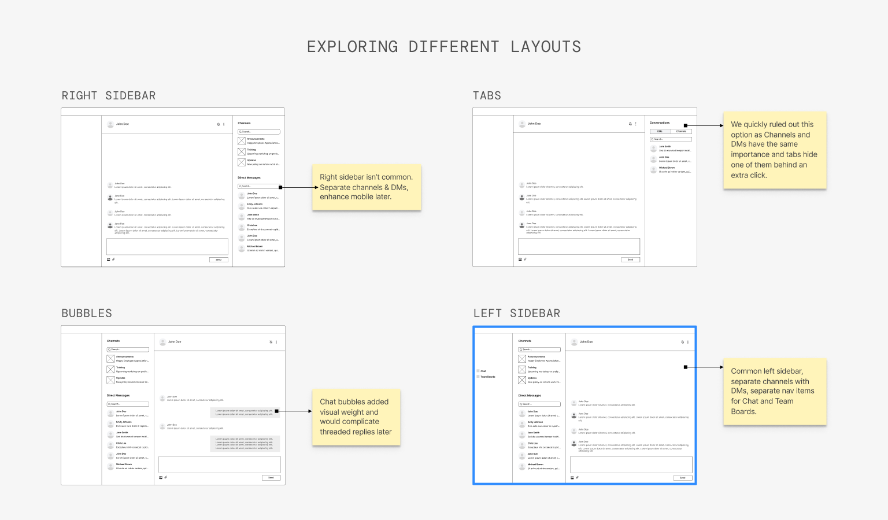
Task: Click the paperclip attachment icon in Tabs wireframe
Action: (525, 259)
